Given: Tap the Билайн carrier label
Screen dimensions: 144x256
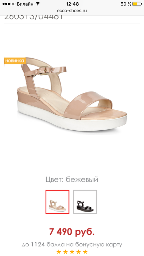Looking at the screenshot, I should click(25, 4).
